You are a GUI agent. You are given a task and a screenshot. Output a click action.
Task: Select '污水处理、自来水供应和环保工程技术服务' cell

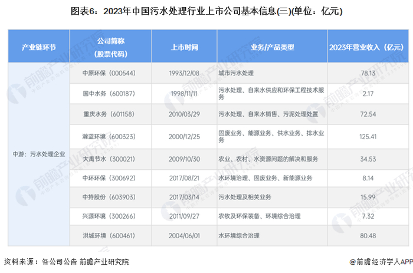coord(271,94)
